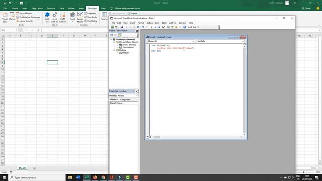Viewport: 322px width, 181px height.
Task: Click View Microsoft Excel toolbar icon
Action: (x=112, y=27)
